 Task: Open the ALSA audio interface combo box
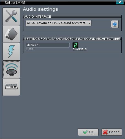(x=59, y=23)
